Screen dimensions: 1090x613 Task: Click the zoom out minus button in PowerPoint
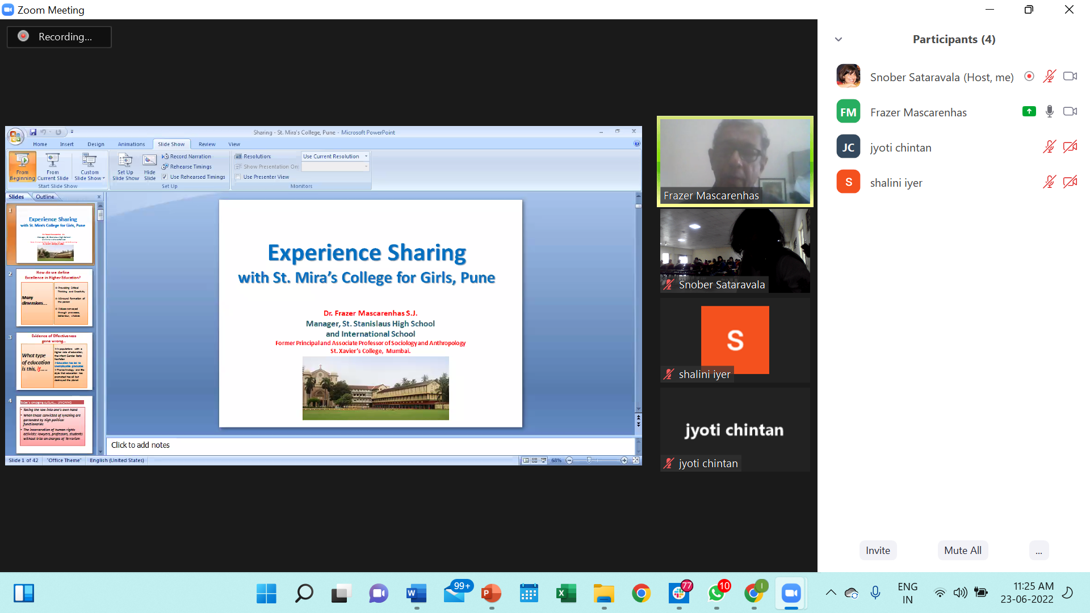(569, 460)
